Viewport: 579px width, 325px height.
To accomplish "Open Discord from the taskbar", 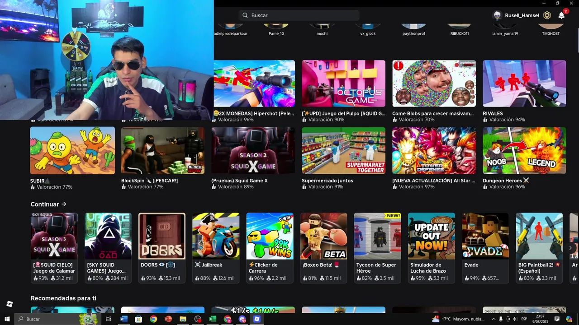I will click(242, 319).
